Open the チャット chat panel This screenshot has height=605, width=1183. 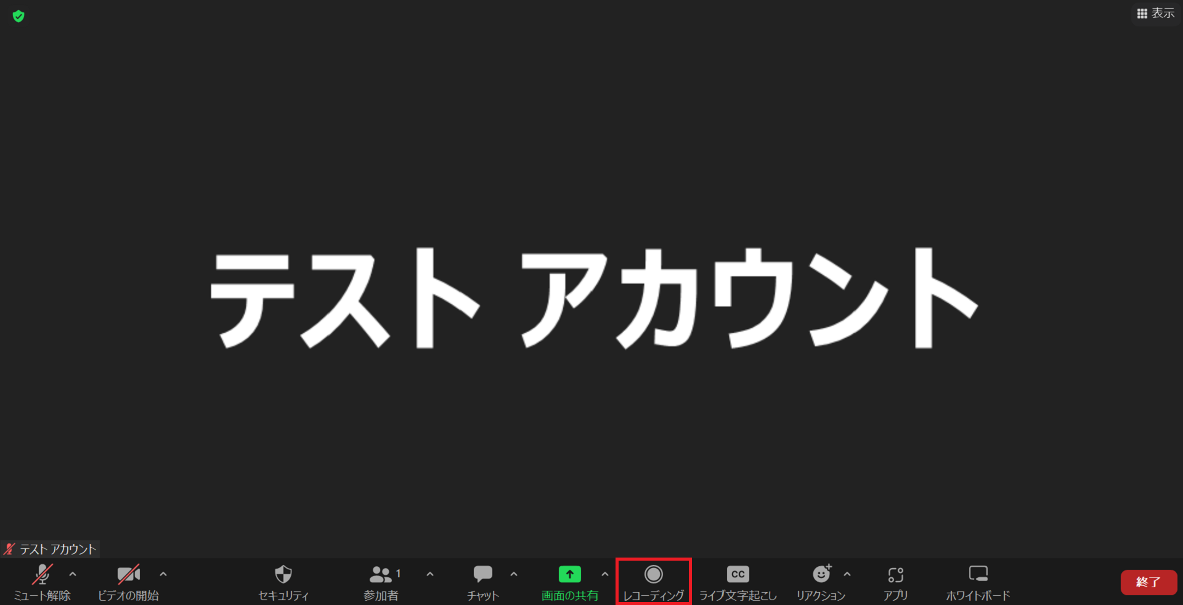click(x=482, y=582)
